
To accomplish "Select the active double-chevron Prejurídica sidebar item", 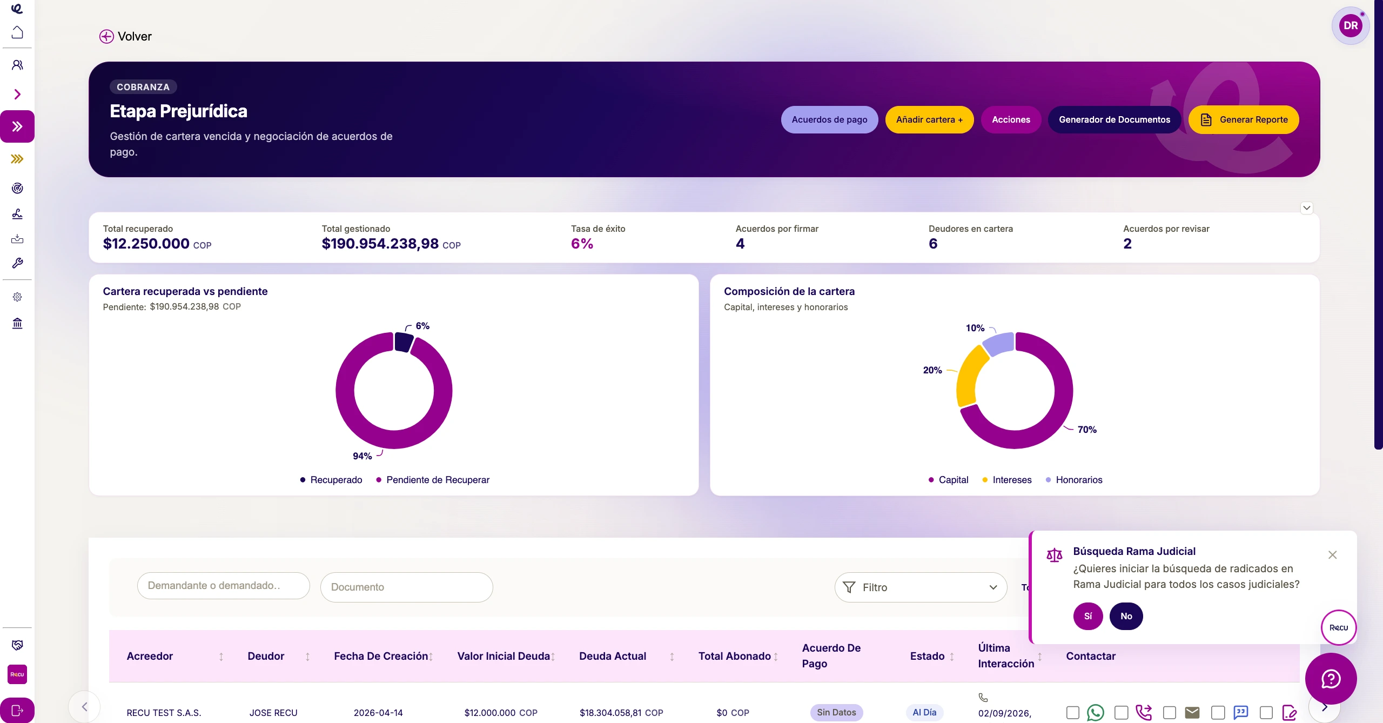I will pos(17,126).
